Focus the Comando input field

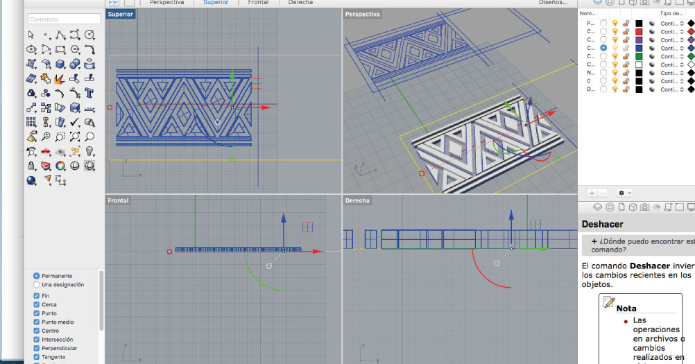point(65,19)
